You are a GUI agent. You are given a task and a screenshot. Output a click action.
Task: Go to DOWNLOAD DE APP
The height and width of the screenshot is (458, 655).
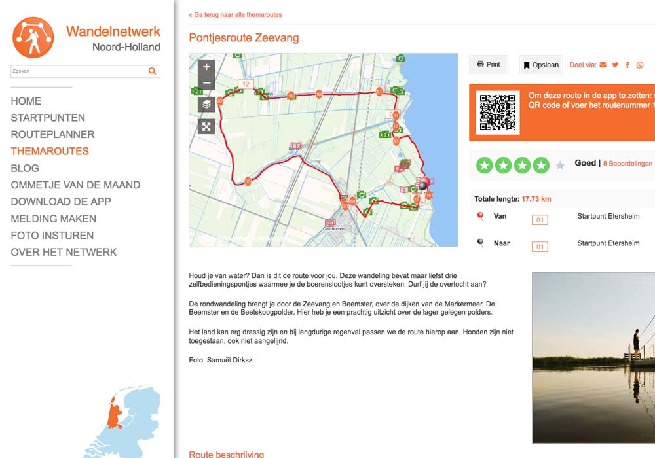(61, 202)
